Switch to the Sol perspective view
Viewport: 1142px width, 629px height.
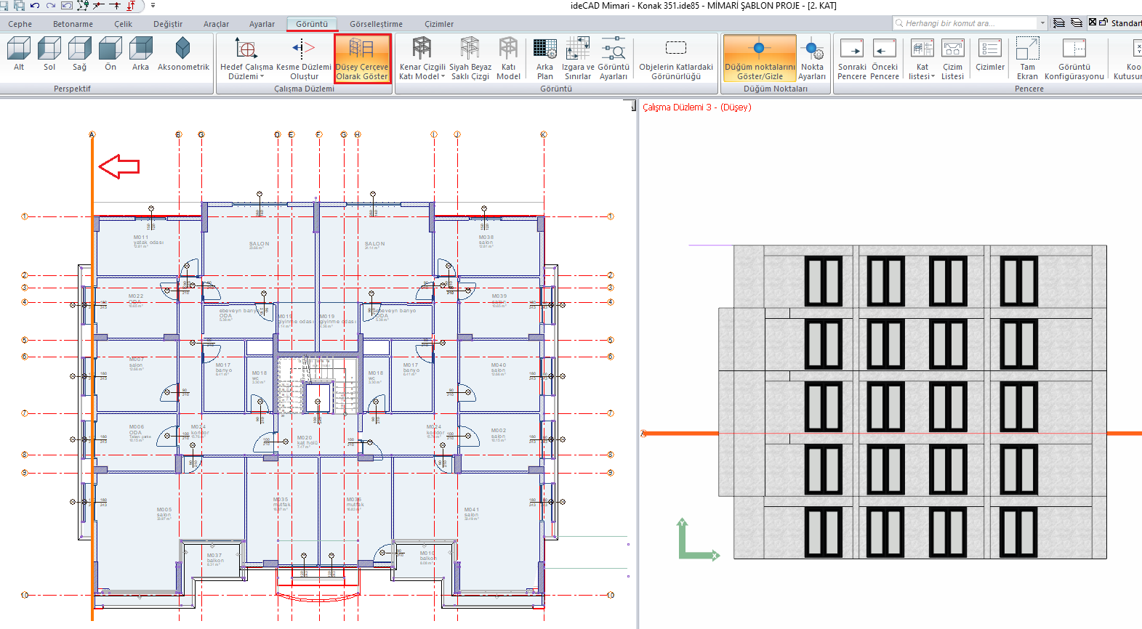point(49,55)
